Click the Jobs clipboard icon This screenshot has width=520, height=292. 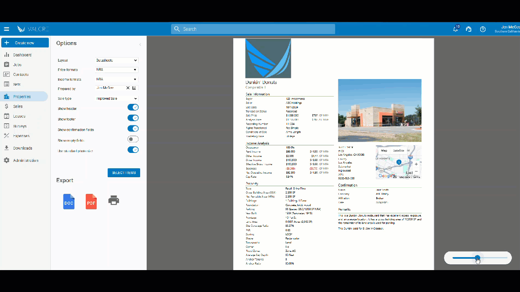click(6, 64)
